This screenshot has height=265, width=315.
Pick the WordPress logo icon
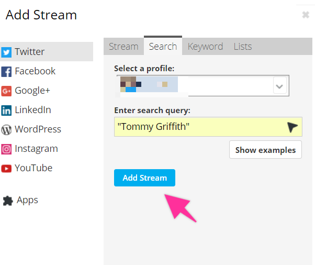7,129
